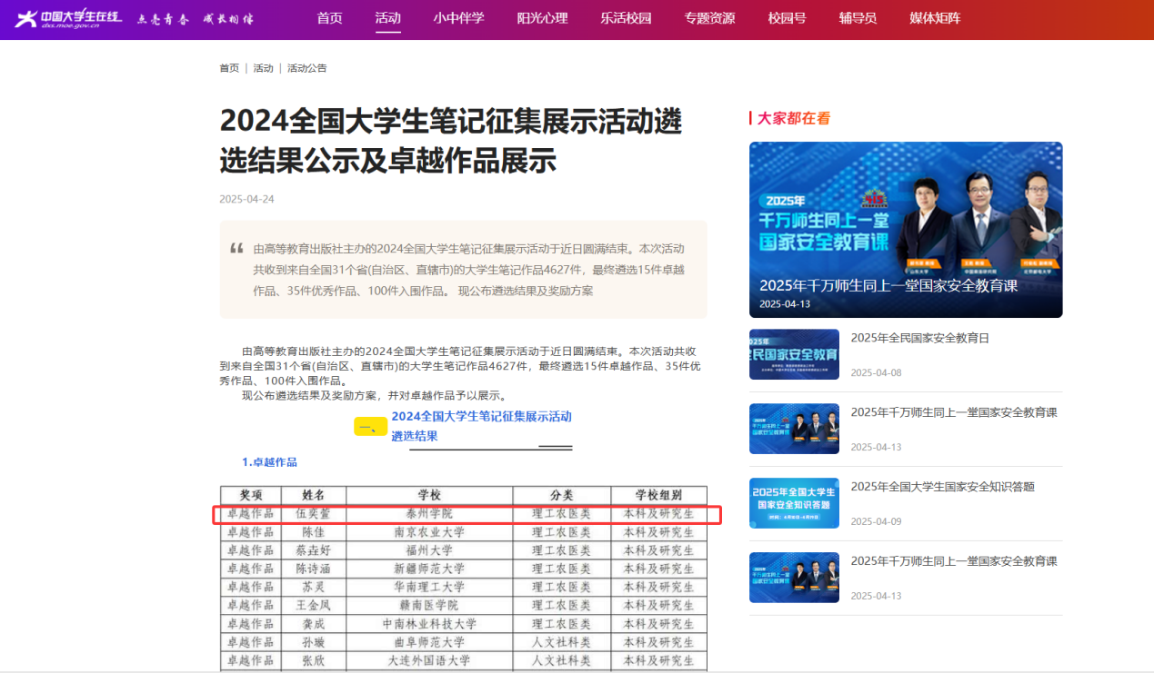Open the 2025年全民国家安全教育日 article link

coord(919,338)
